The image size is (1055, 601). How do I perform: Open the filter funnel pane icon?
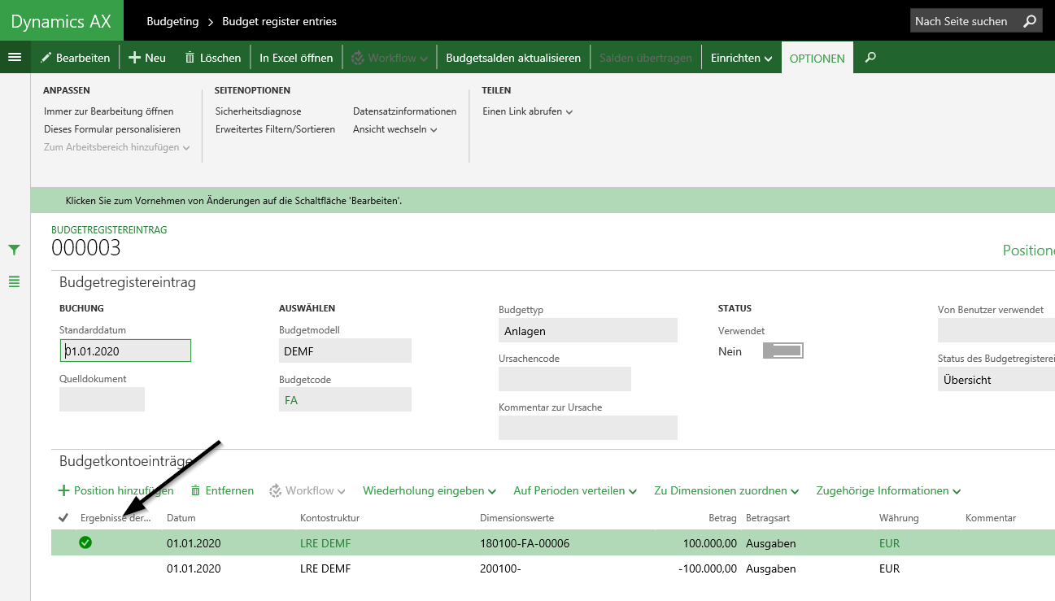click(x=14, y=250)
